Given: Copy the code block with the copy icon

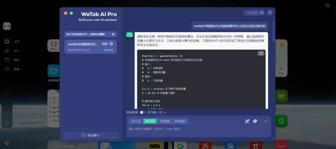Looking at the screenshot, I should [261, 53].
